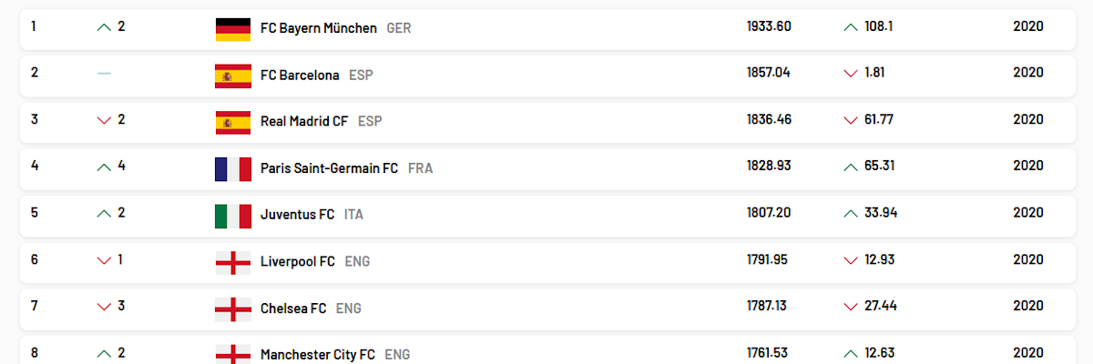Select the Paris Saint-Germain FC team name
This screenshot has height=364, width=1093.
[329, 167]
